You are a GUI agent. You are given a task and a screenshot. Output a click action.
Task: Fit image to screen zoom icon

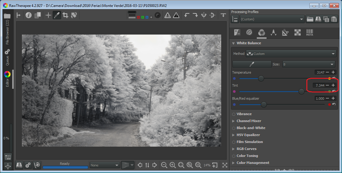point(181,165)
